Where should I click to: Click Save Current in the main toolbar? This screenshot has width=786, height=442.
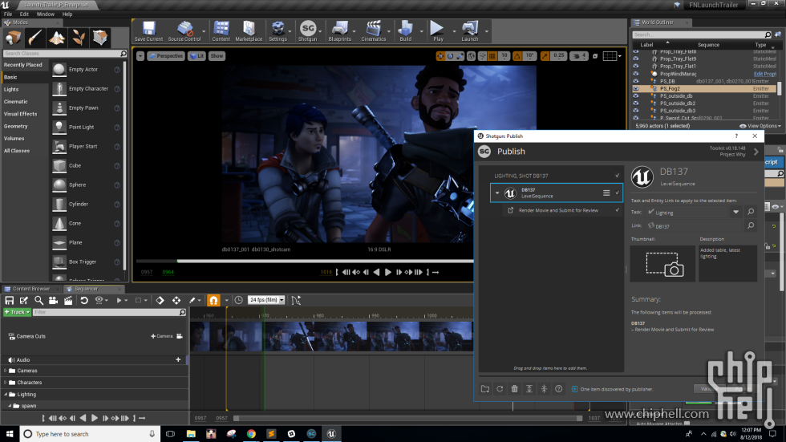148,31
